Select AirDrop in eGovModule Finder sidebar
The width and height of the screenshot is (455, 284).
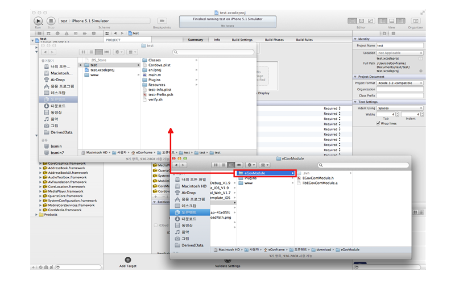tap(188, 193)
